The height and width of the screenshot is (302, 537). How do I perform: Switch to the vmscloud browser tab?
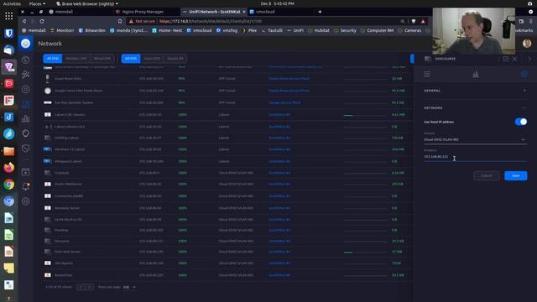point(265,12)
